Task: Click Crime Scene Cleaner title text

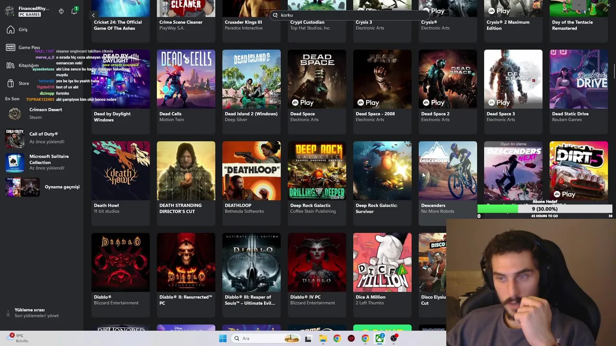Action: click(x=180, y=22)
